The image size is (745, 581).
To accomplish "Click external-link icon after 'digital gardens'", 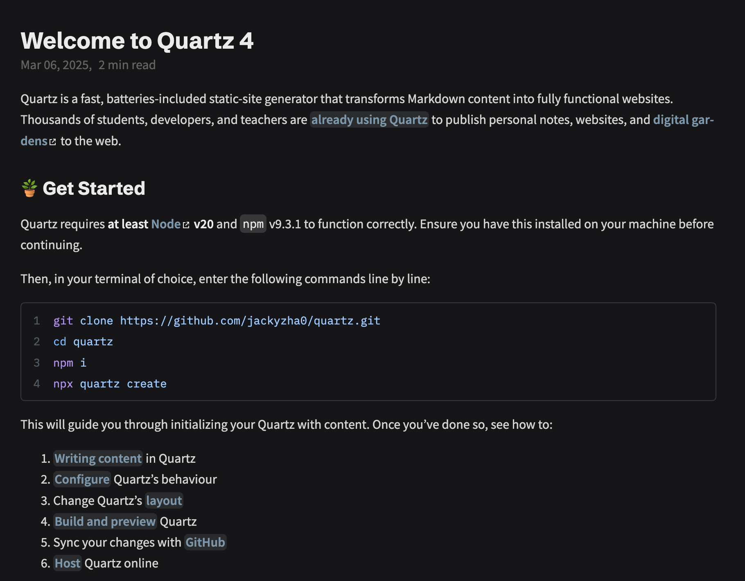I will 52,142.
